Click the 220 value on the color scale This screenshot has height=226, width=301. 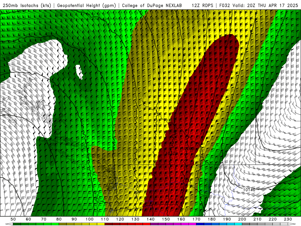(272, 219)
